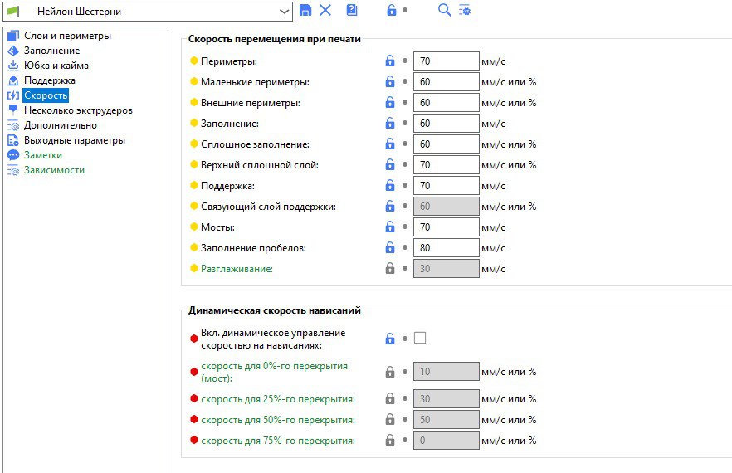Go to Несколько экструдеров page
Screen dimensions: 732x473
(x=78, y=110)
